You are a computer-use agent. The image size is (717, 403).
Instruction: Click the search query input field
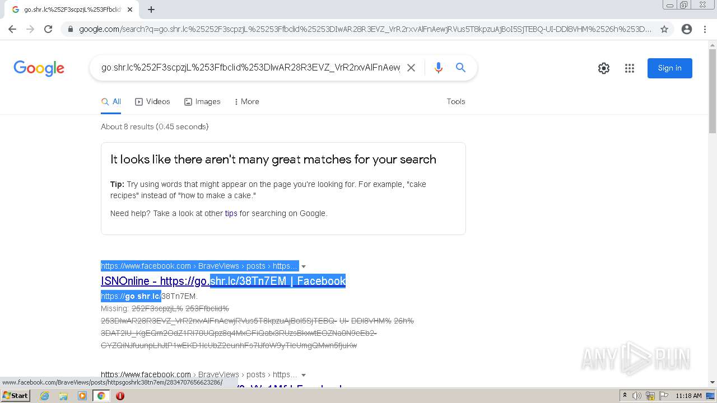250,68
